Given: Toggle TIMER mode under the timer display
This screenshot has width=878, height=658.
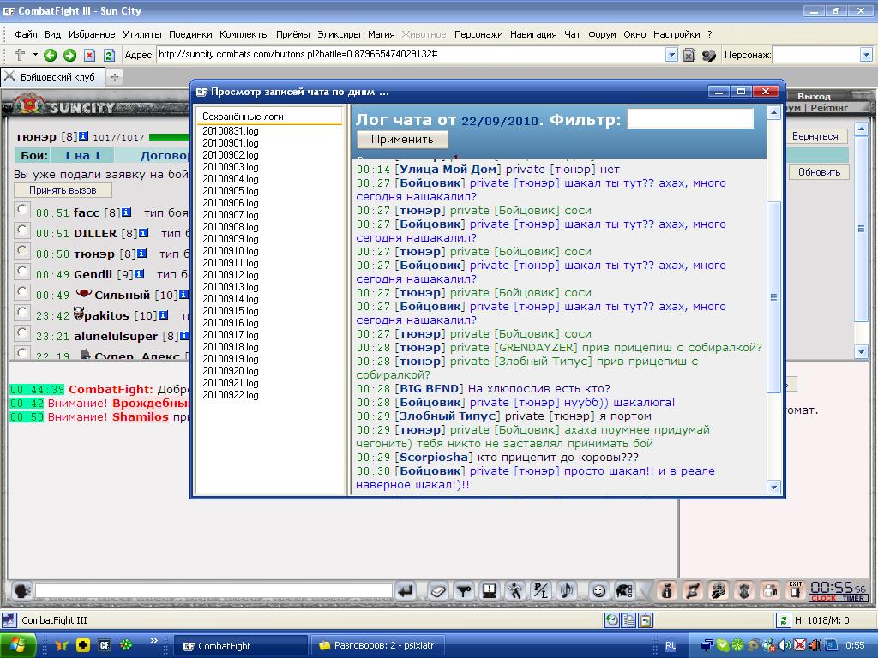Looking at the screenshot, I should point(853,598).
